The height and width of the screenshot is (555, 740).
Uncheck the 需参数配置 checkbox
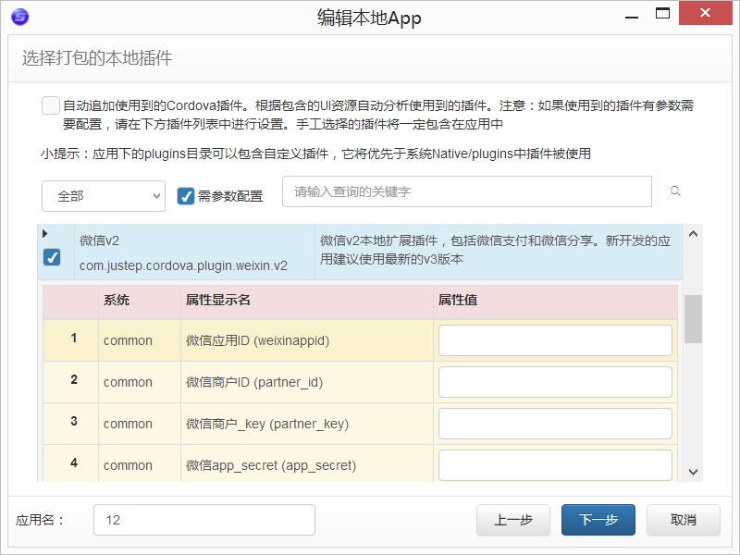pyautogui.click(x=186, y=196)
